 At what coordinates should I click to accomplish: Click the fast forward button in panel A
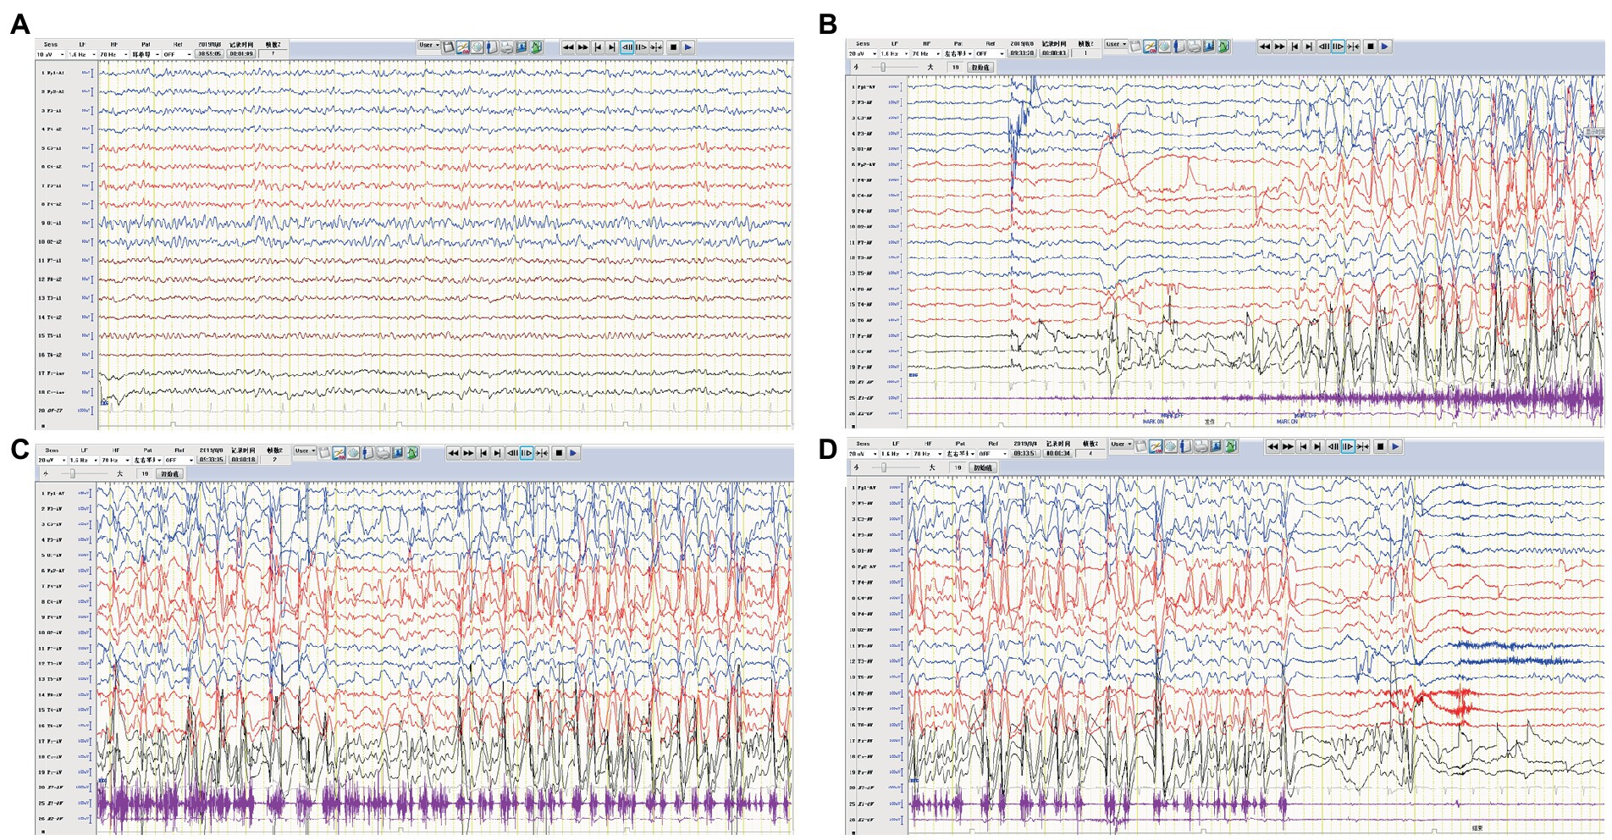coord(582,47)
